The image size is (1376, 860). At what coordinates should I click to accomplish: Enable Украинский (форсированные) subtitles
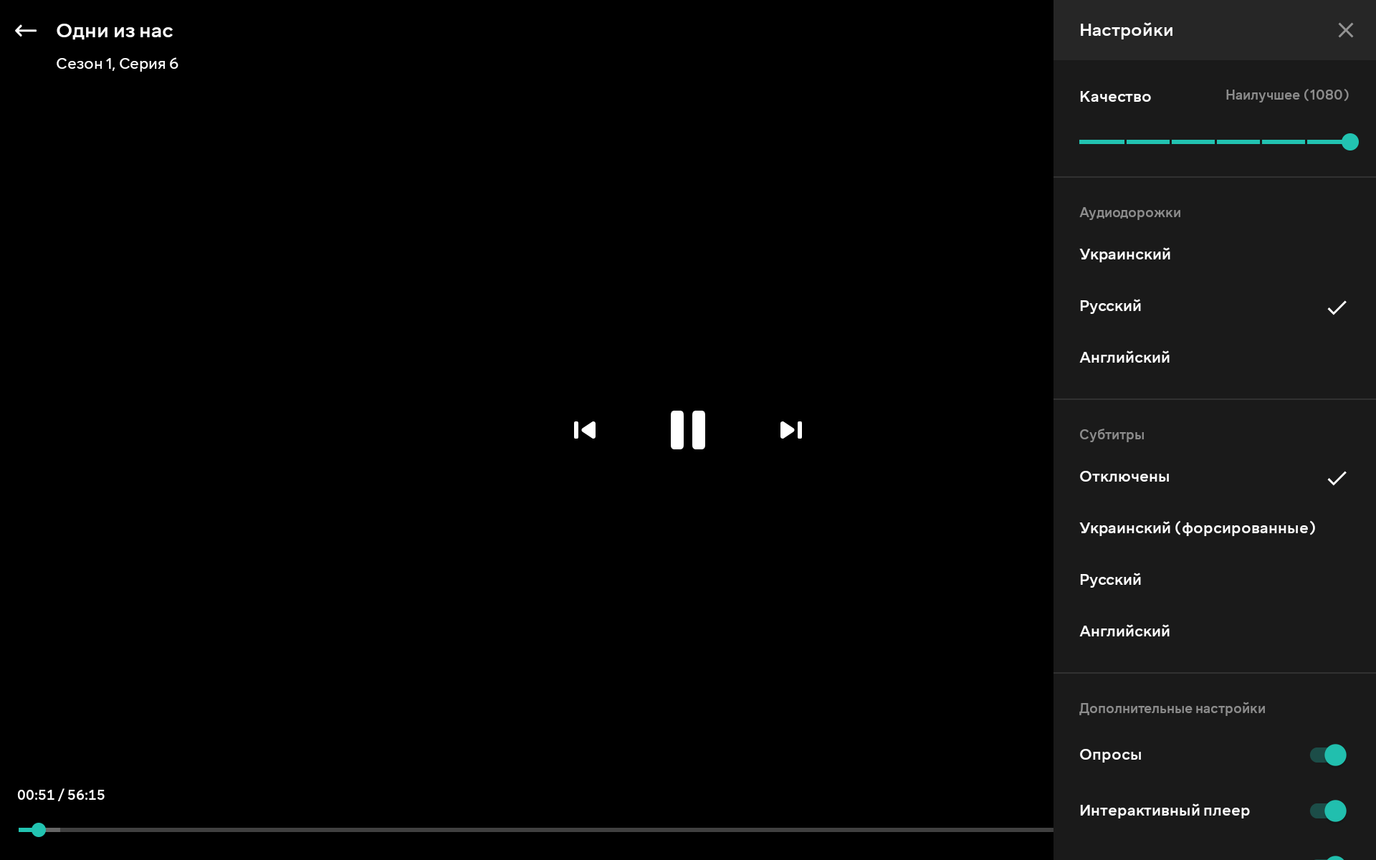pyautogui.click(x=1197, y=528)
